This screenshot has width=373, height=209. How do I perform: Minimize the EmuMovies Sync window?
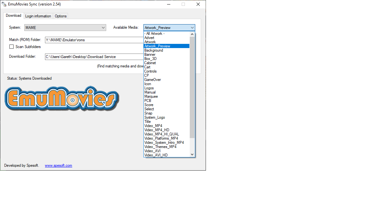click(x=169, y=4)
